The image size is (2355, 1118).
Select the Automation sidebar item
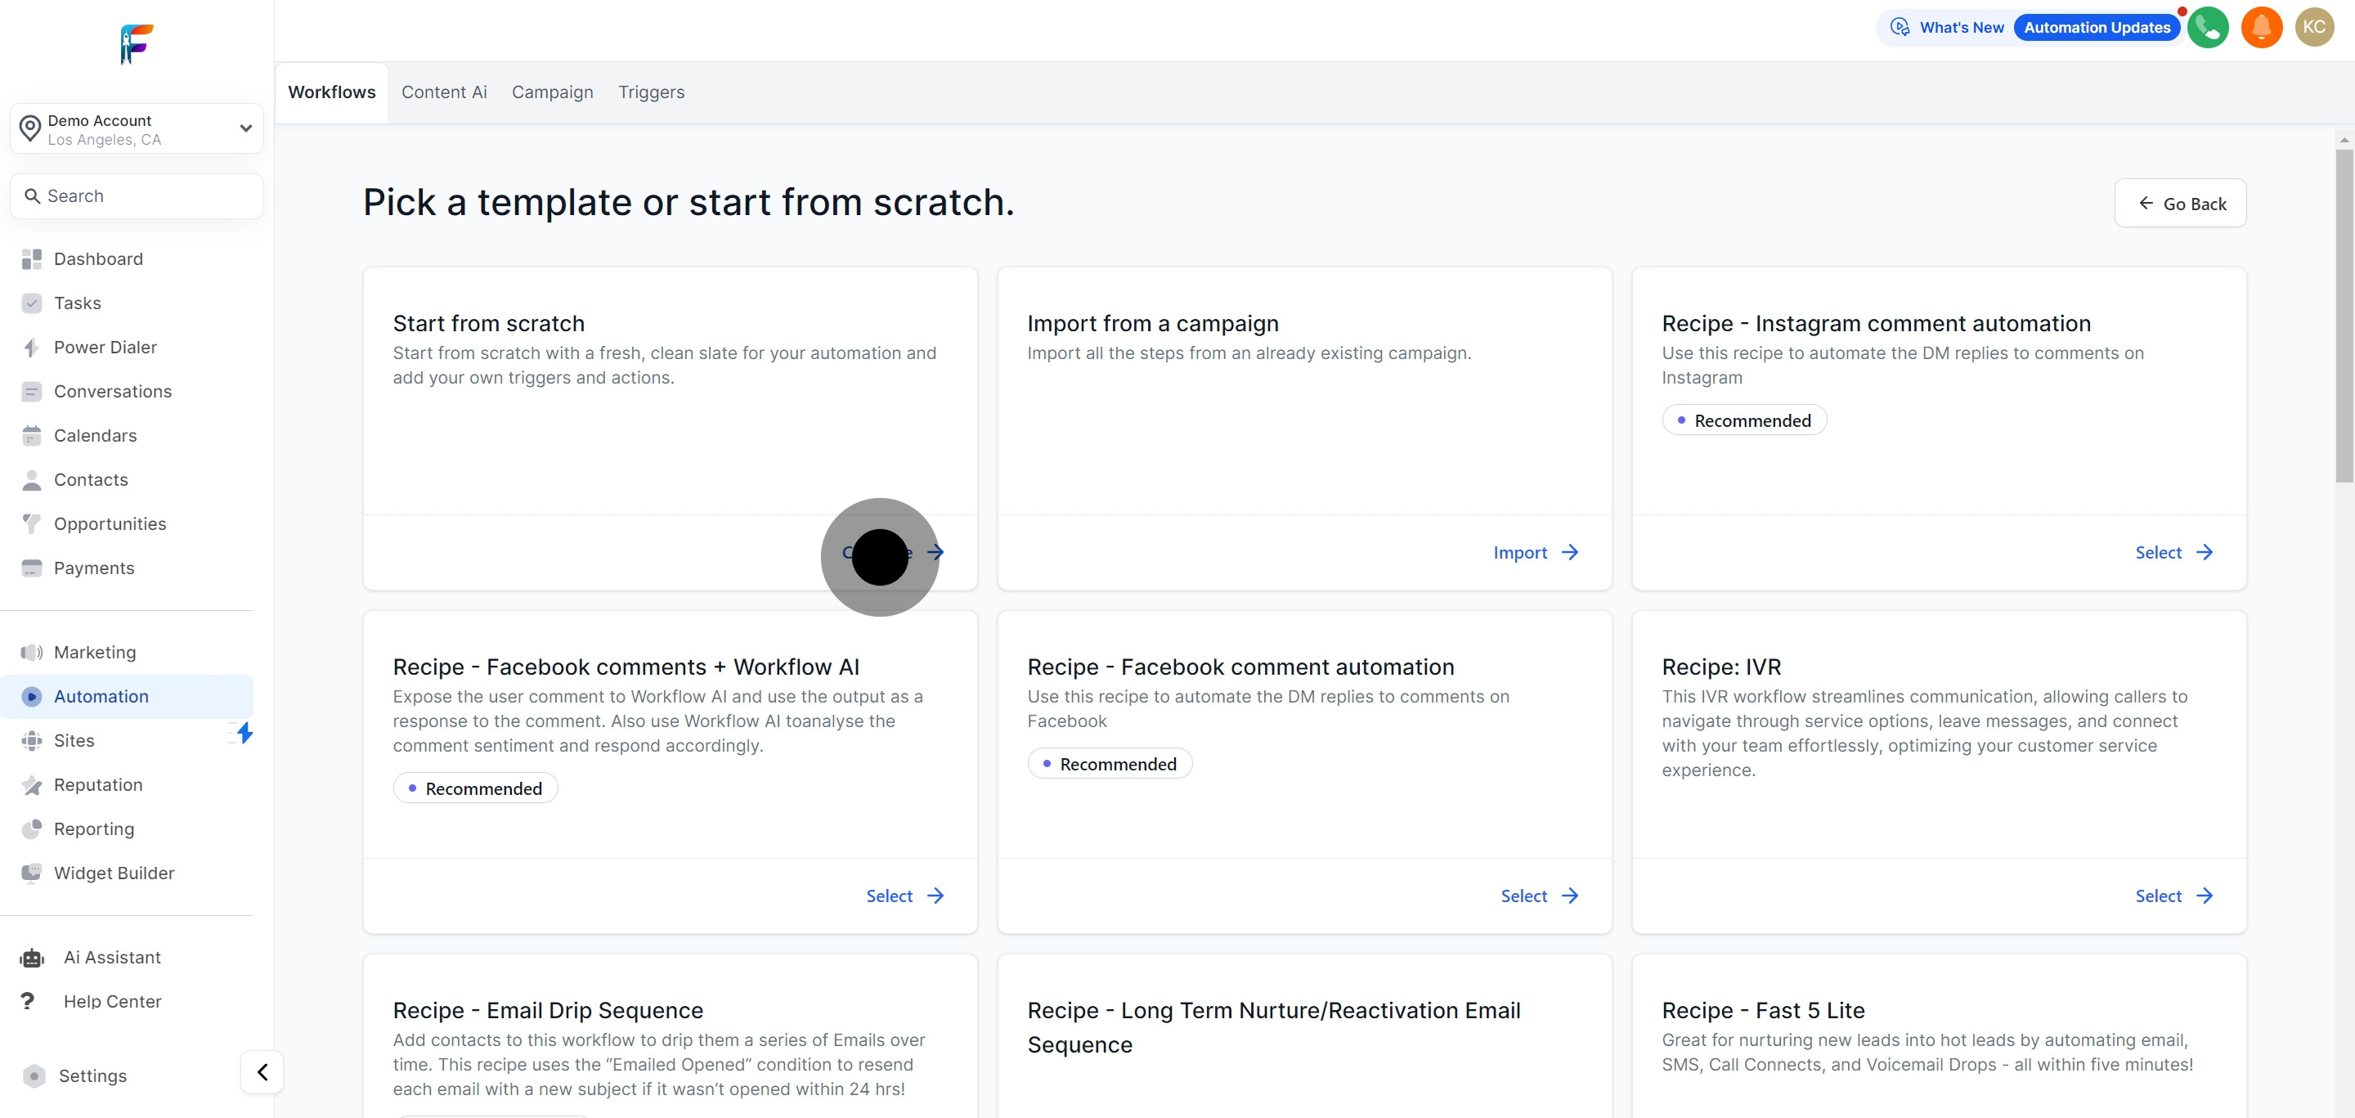(x=127, y=697)
